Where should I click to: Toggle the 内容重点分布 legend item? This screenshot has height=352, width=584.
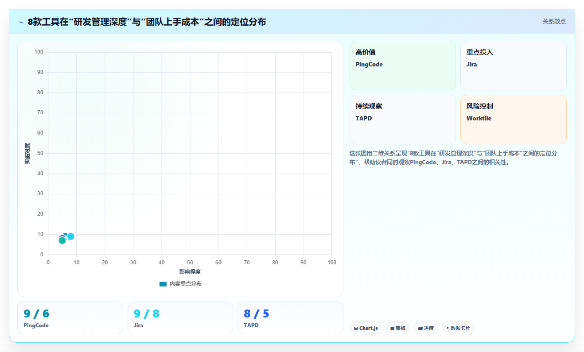(x=180, y=284)
